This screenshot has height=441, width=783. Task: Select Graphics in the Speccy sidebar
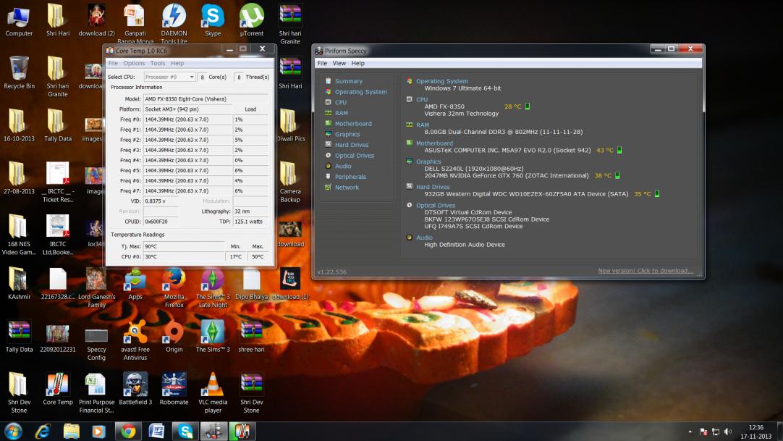coord(347,134)
